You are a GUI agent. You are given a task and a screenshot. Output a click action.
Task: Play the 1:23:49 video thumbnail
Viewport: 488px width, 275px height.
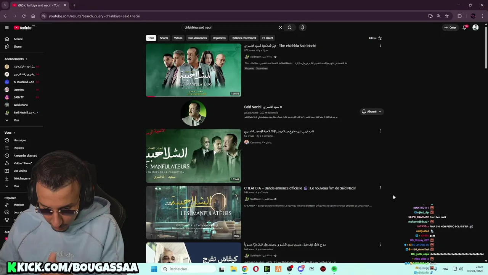tap(193, 156)
